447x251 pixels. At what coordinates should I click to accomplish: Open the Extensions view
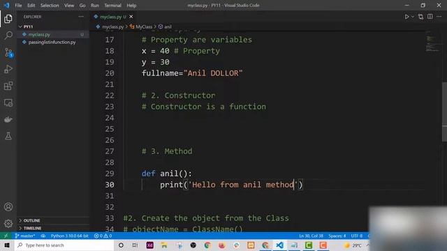(x=8, y=86)
